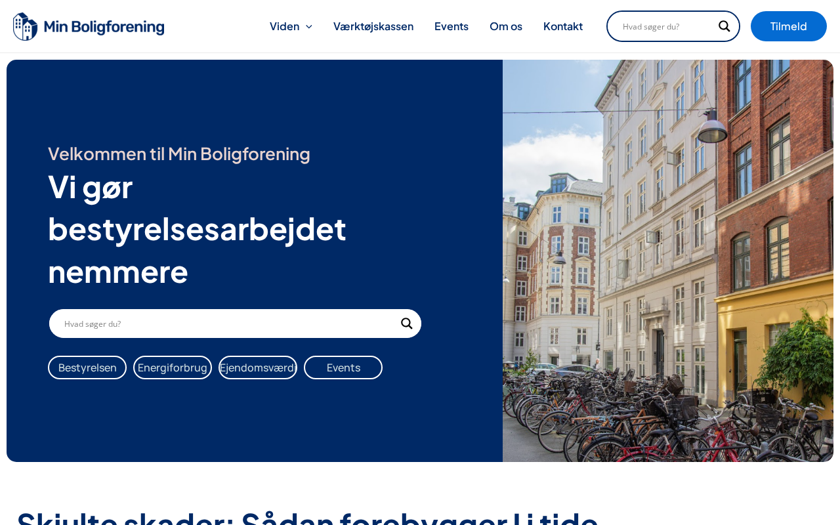The height and width of the screenshot is (525, 840).
Task: Open the Viden menu
Action: coord(285,26)
